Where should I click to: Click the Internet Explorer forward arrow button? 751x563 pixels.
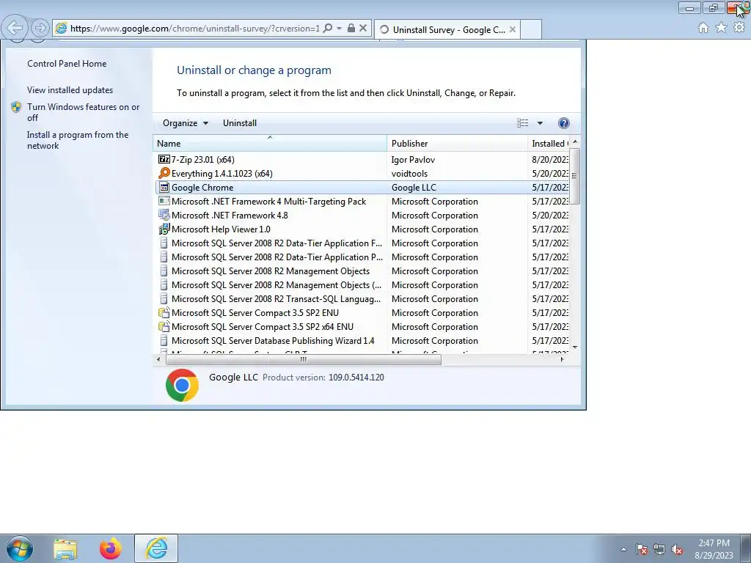click(x=40, y=29)
